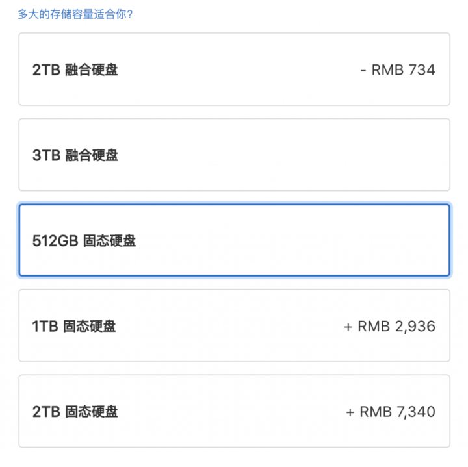The width and height of the screenshot is (468, 467).
Task: Select the SSD upgrade costing RMB 2,936
Action: 234,326
